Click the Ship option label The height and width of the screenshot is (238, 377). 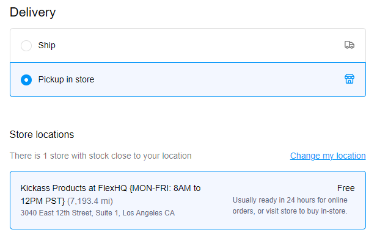(x=46, y=45)
